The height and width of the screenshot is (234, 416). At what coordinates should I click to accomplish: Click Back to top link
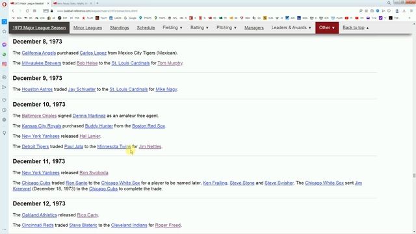pyautogui.click(x=356, y=27)
